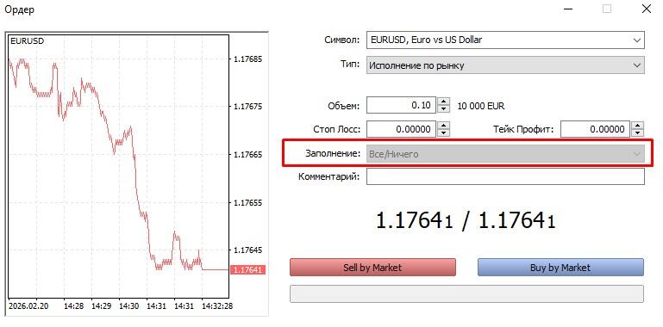Click the 1.17665 price axis label
This screenshot has width=663, height=327.
coord(247,155)
